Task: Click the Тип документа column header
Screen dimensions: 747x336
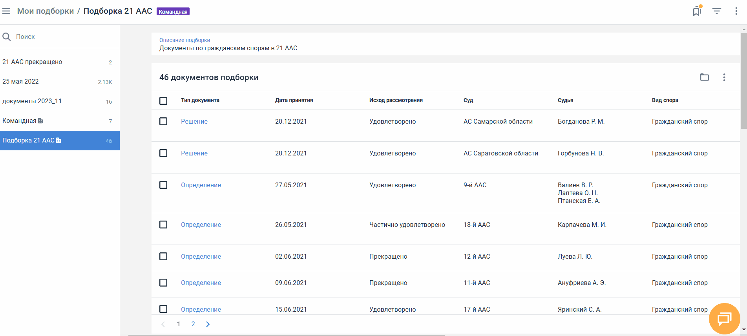Action: 200,100
